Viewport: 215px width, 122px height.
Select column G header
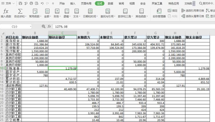155,33
